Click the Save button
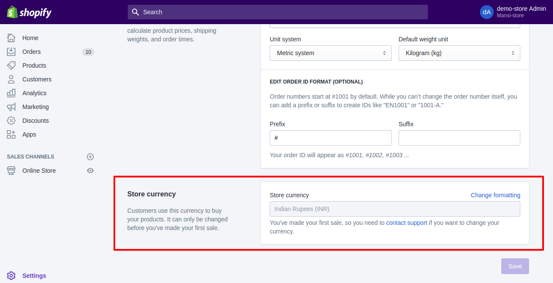 [515, 266]
